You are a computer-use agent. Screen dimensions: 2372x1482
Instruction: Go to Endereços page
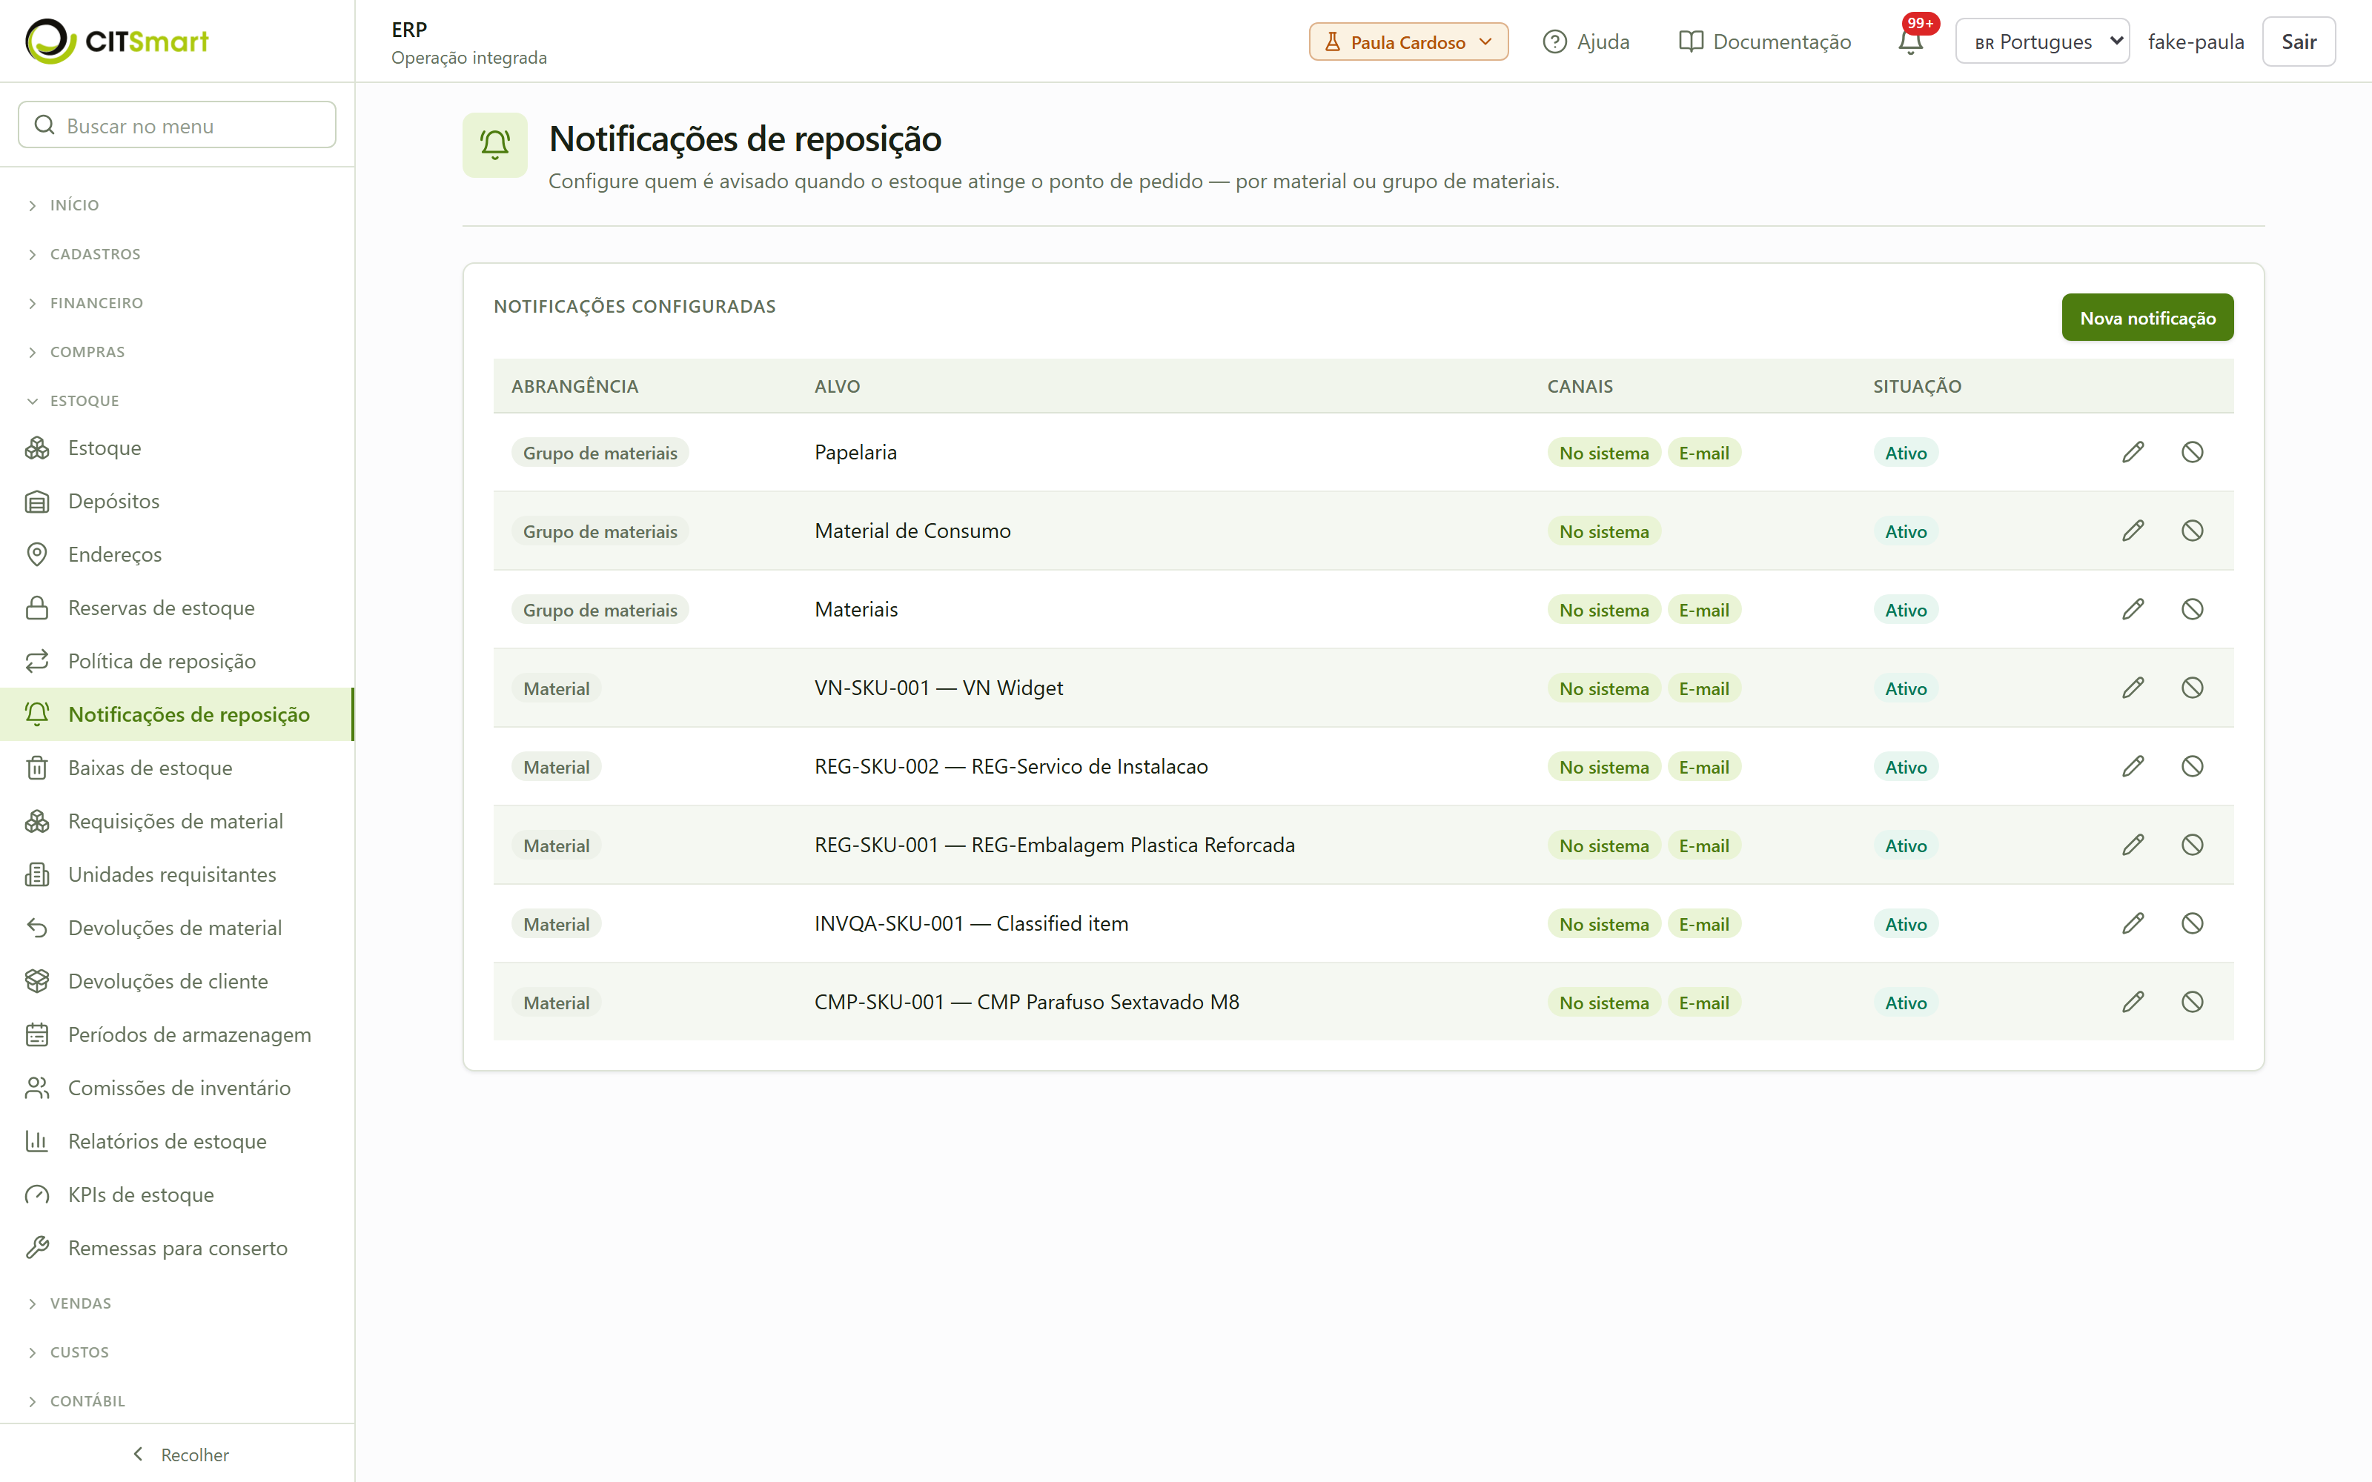pos(177,555)
